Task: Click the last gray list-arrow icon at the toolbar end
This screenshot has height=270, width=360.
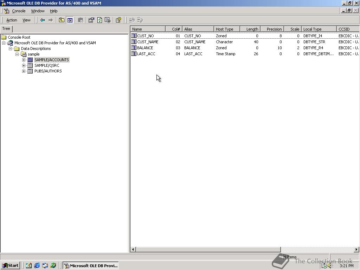Action: (x=140, y=20)
